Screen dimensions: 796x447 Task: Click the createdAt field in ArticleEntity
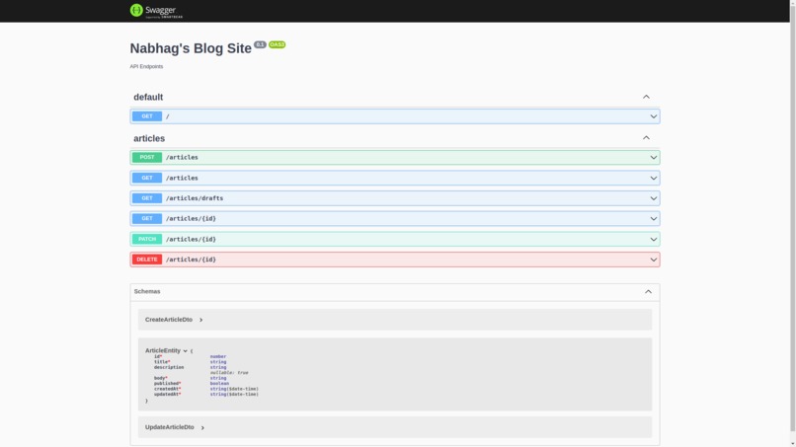168,389
